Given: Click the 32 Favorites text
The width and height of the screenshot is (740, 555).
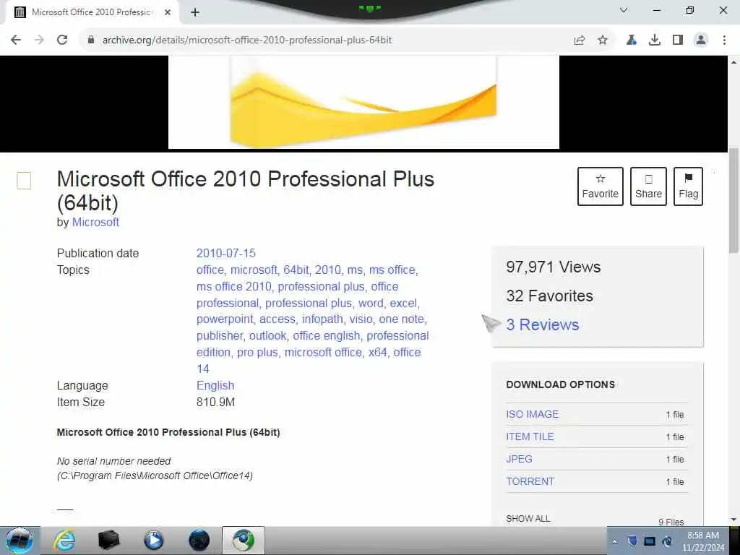Looking at the screenshot, I should 549,296.
